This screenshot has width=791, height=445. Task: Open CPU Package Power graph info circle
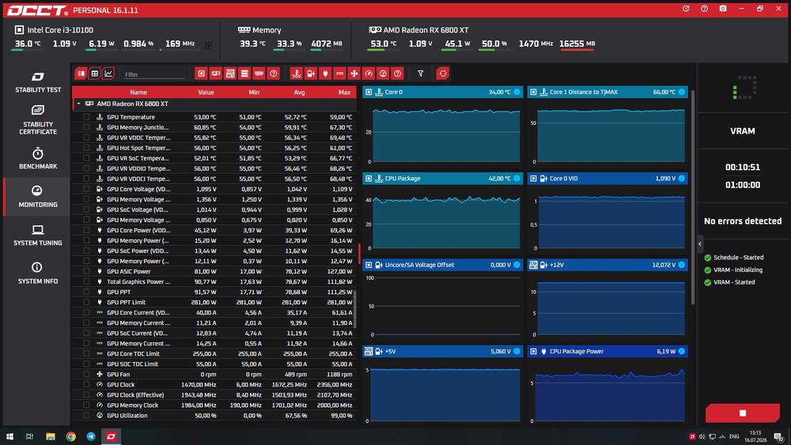tap(682, 351)
